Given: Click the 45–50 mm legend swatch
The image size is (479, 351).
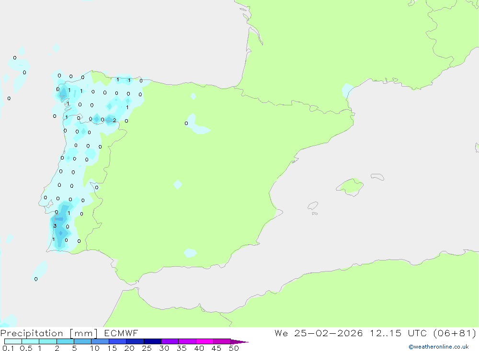Looking at the screenshot, I should pyautogui.click(x=222, y=341).
